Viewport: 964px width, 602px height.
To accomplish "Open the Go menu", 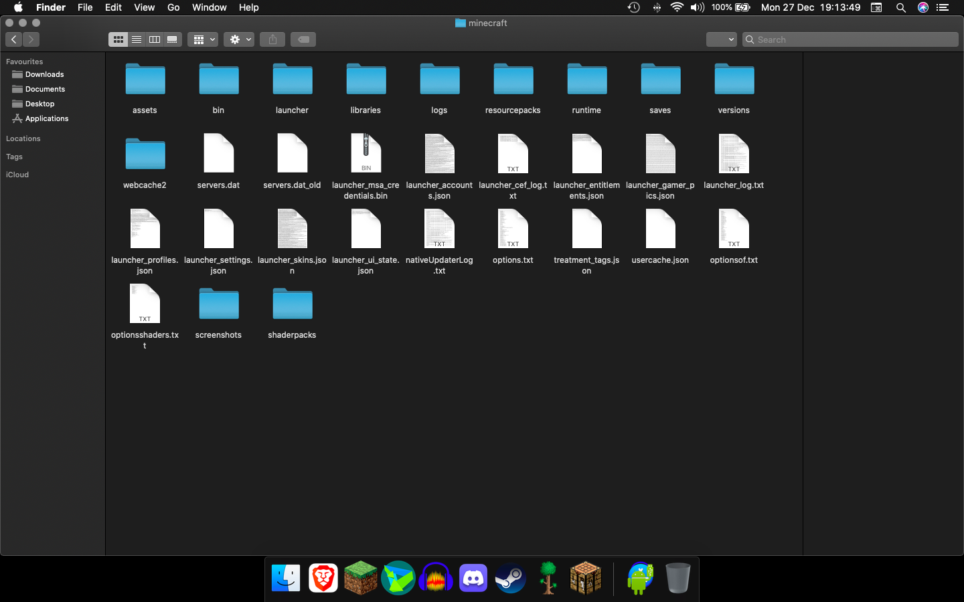I will click(x=173, y=7).
